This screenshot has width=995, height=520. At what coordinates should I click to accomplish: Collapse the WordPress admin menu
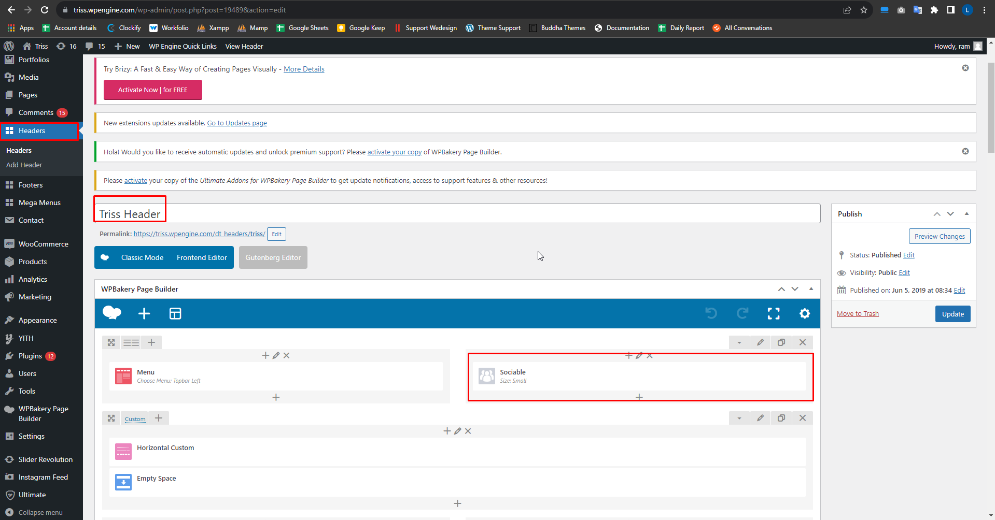41,512
